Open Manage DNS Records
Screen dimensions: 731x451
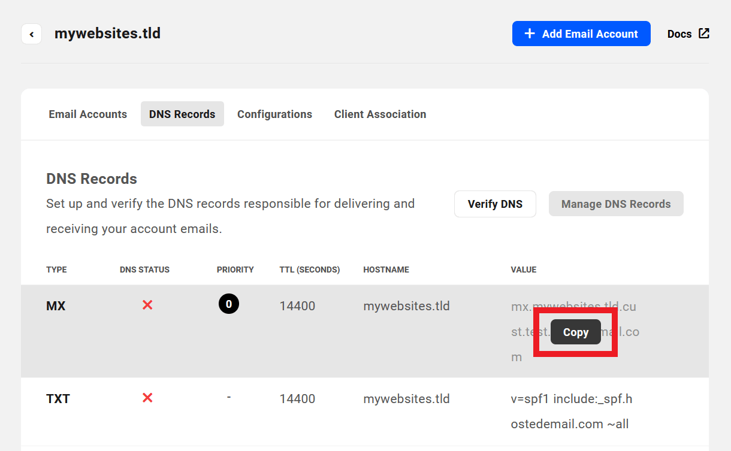click(616, 204)
